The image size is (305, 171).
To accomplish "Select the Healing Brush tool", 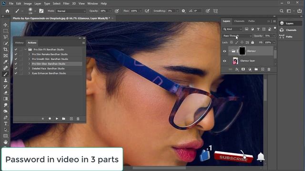I will click(5, 68).
